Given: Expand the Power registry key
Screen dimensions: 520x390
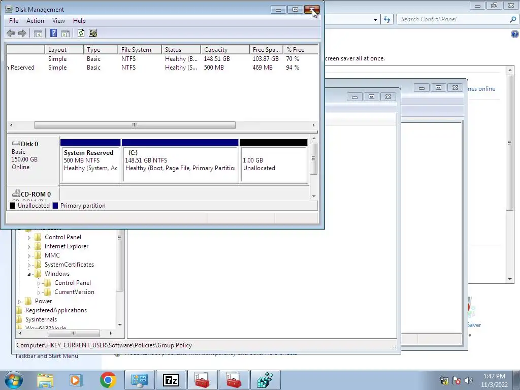Looking at the screenshot, I should pos(19,302).
